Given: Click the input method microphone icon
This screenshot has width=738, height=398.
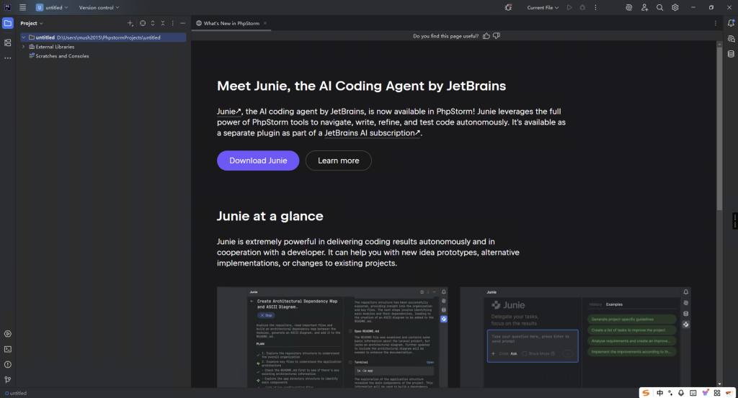Looking at the screenshot, I should coord(681,393).
